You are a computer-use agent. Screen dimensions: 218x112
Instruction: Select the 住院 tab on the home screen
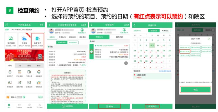click(29, 66)
